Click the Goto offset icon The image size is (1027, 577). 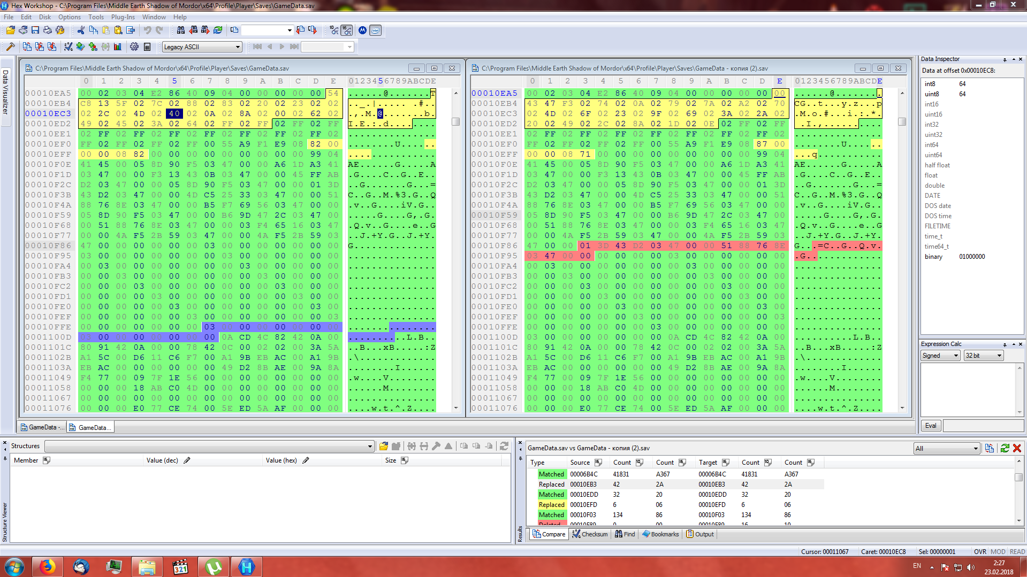(234, 30)
